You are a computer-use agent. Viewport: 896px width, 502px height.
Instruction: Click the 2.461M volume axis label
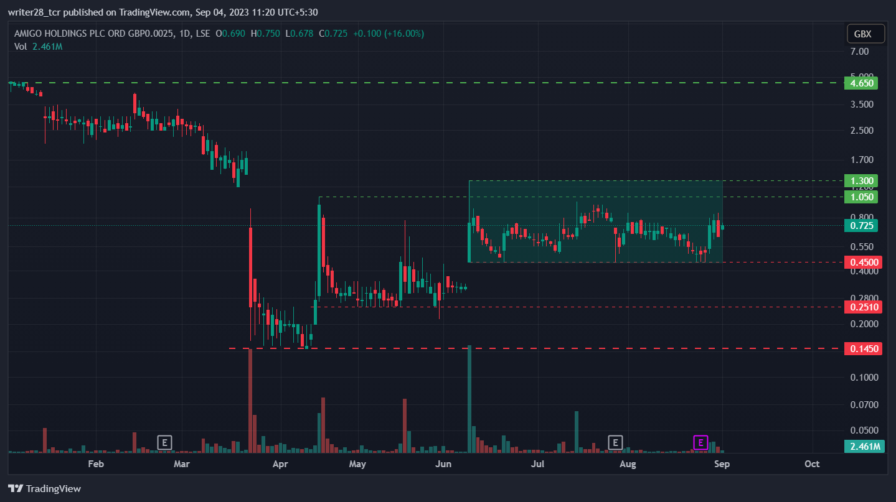click(x=864, y=446)
